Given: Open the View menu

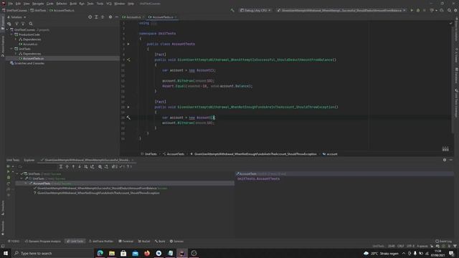Looking at the screenshot, I should pyautogui.click(x=27, y=4).
